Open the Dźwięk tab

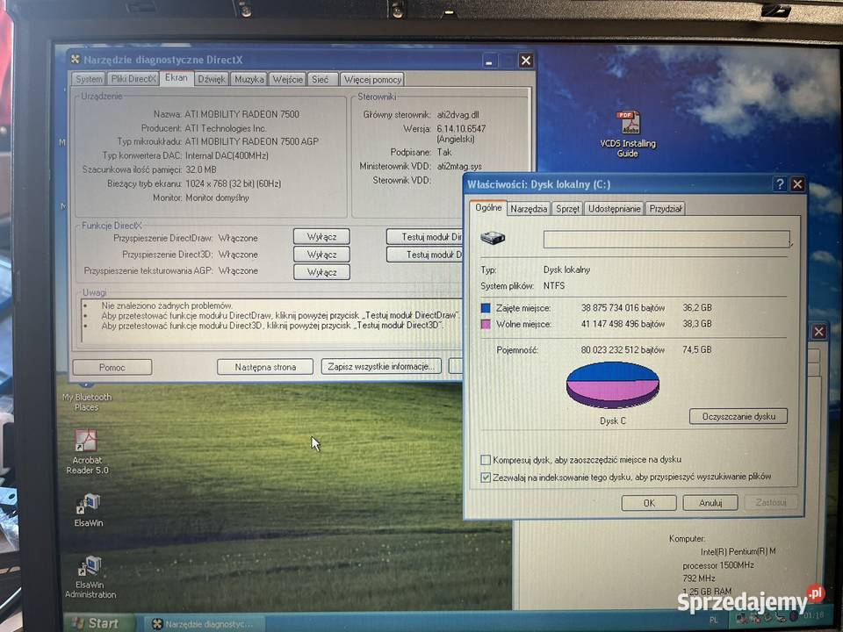[212, 79]
